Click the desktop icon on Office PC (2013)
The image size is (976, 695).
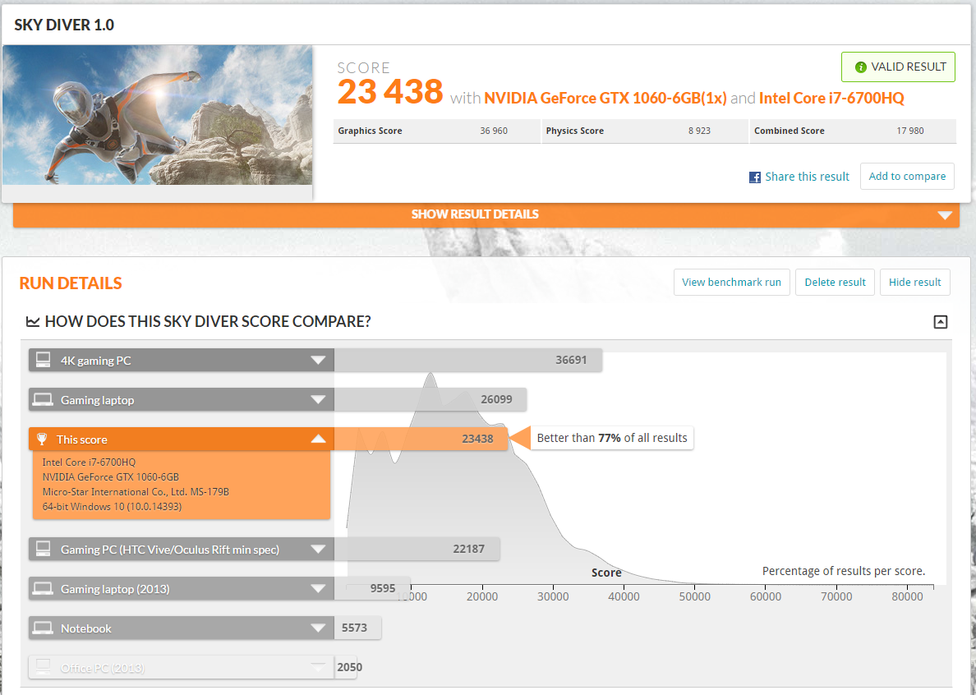coord(43,667)
